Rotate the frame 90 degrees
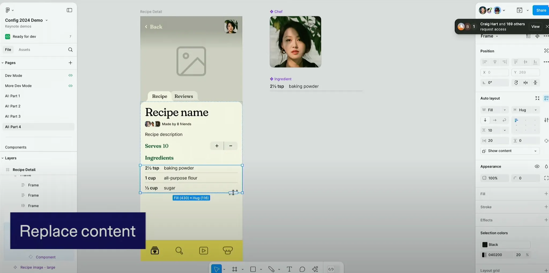549x273 pixels. tap(516, 83)
